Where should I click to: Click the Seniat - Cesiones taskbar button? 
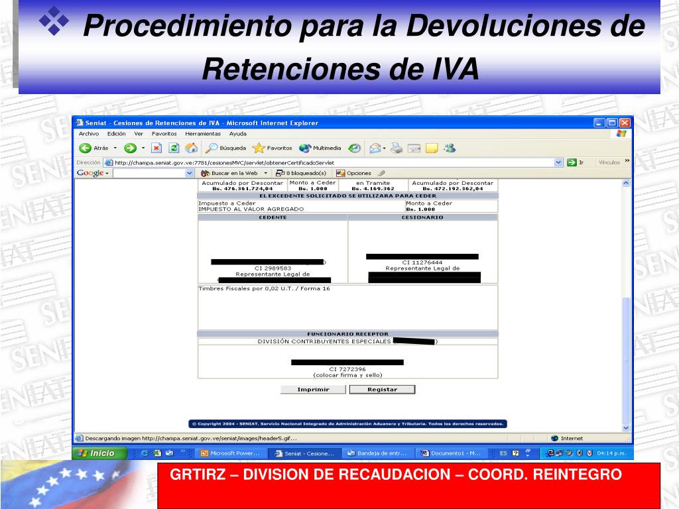[x=304, y=453]
